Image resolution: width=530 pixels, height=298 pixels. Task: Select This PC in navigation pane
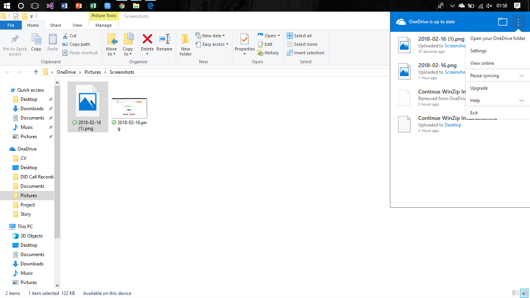(25, 227)
